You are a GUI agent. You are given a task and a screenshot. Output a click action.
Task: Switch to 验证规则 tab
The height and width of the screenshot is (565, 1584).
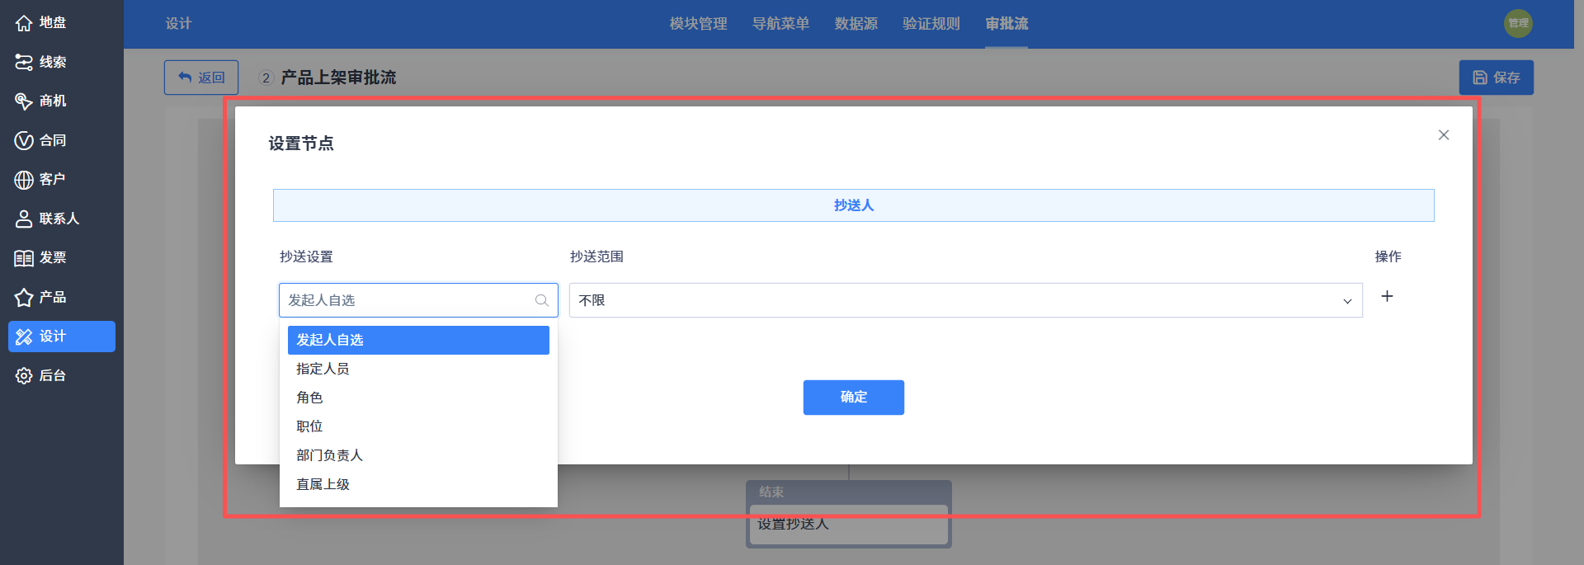point(931,24)
